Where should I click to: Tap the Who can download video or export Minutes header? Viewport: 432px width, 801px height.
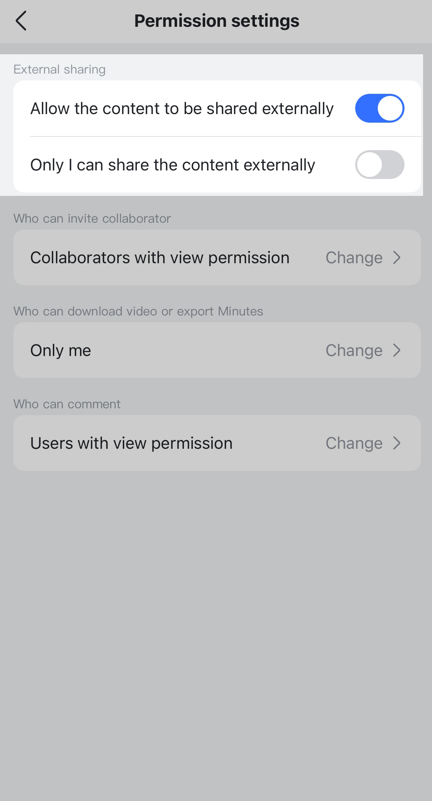(x=138, y=311)
